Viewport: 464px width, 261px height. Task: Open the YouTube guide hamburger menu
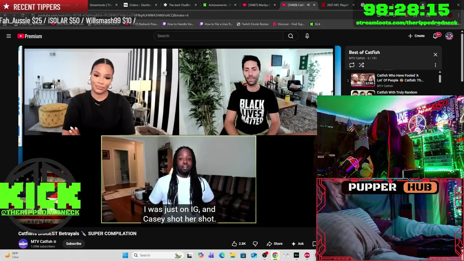tap(9, 36)
